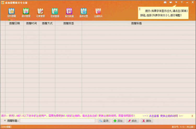Open the 记事管理 notes manager
Screen dimensions: 196x129
point(40,13)
